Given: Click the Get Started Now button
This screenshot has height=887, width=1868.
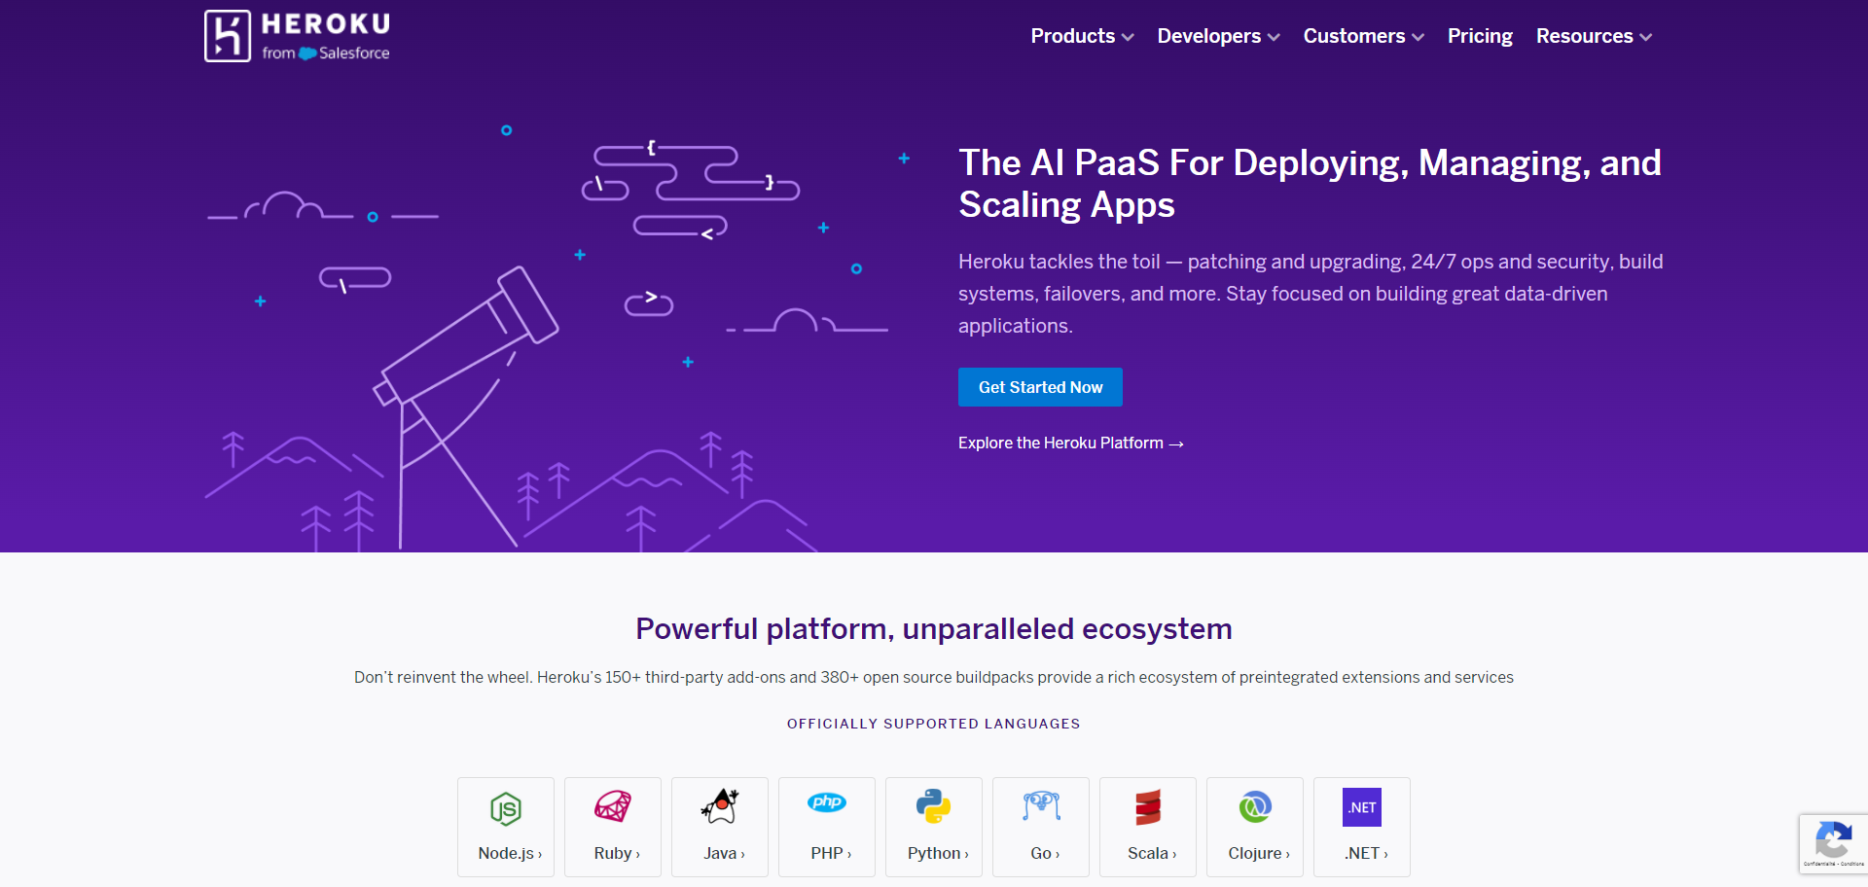Looking at the screenshot, I should click(x=1040, y=387).
